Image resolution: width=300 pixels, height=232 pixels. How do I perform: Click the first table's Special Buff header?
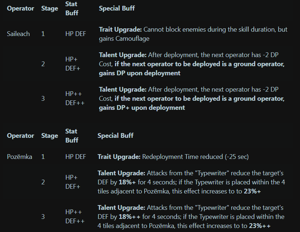tap(117, 8)
